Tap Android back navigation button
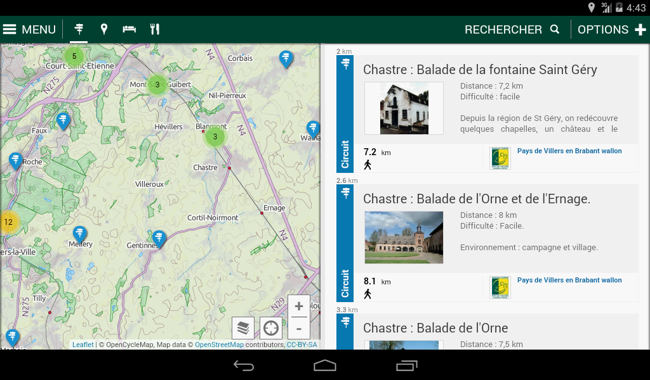 [x=243, y=365]
